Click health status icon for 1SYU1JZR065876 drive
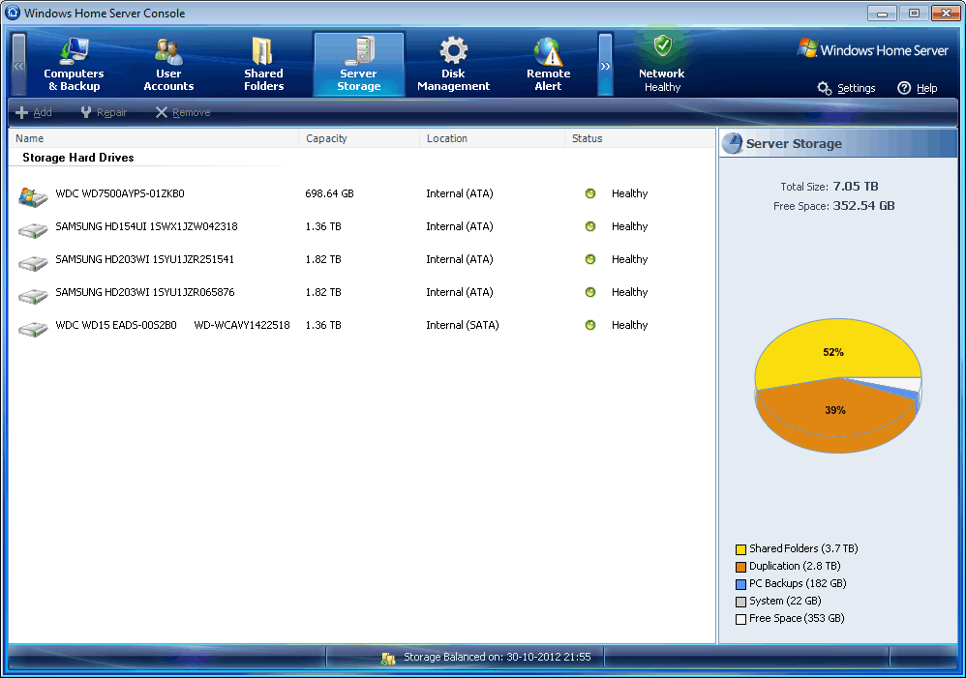 point(590,292)
